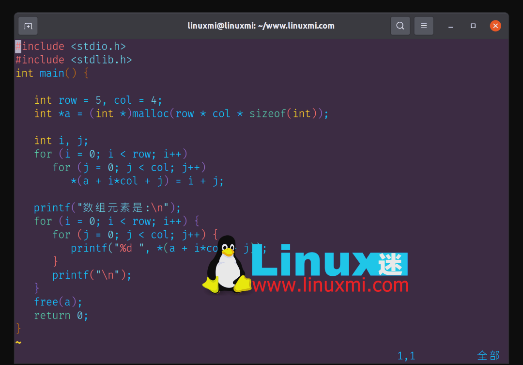The image size is (523, 365).
Task: Click the printf("\n"); line
Action: pos(92,275)
